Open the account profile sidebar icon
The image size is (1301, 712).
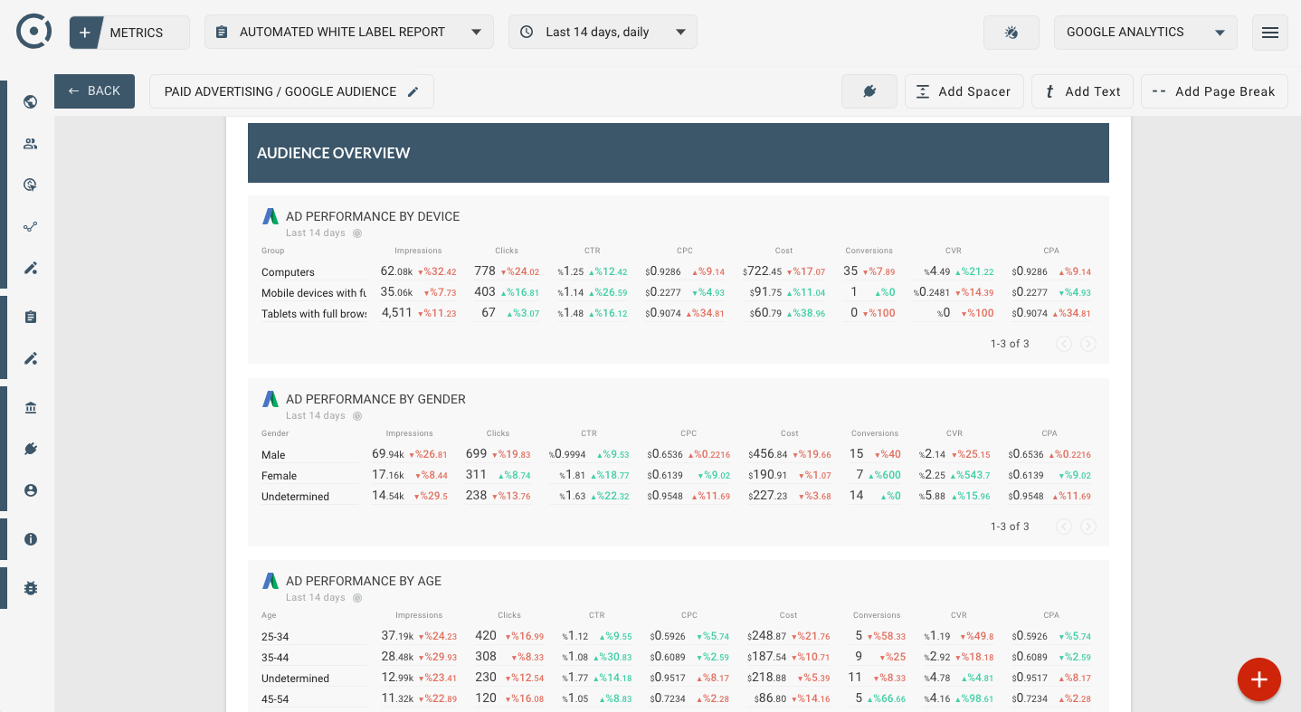31,490
